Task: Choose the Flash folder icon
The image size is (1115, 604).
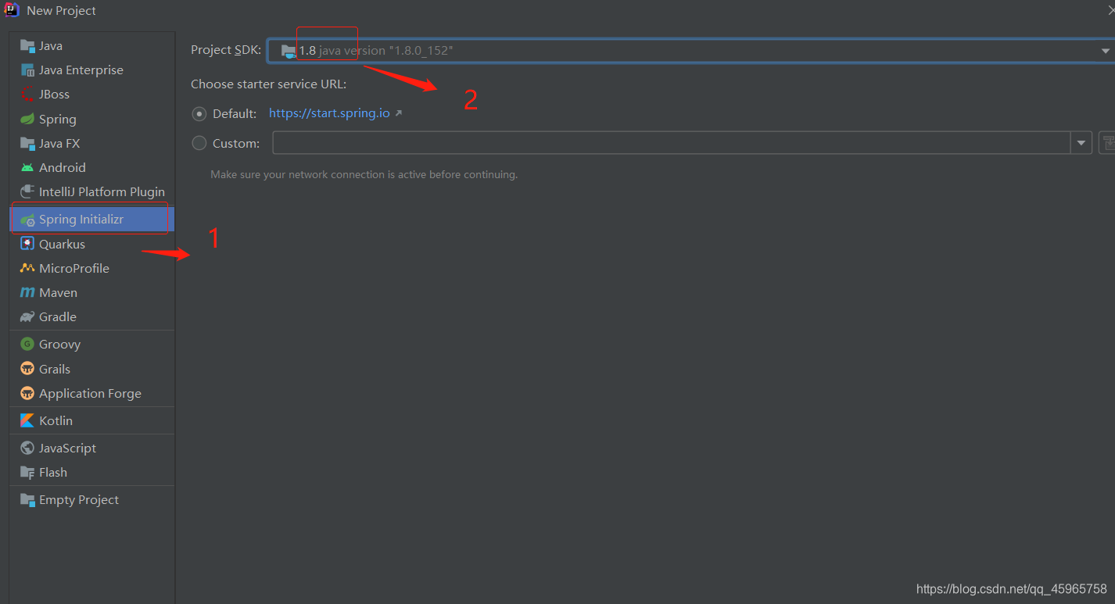Action: click(27, 473)
